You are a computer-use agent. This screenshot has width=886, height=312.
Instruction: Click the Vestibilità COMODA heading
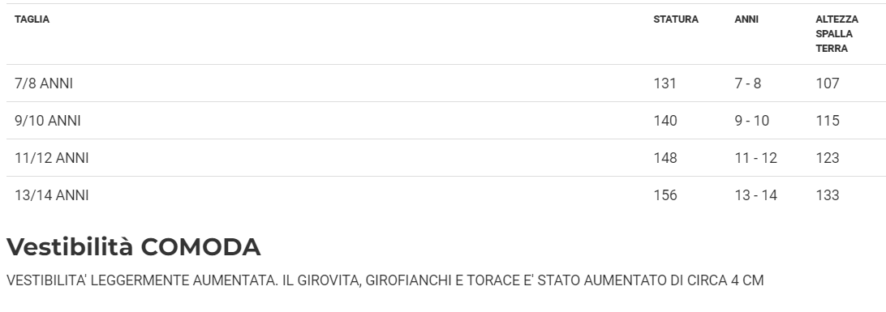pyautogui.click(x=133, y=247)
